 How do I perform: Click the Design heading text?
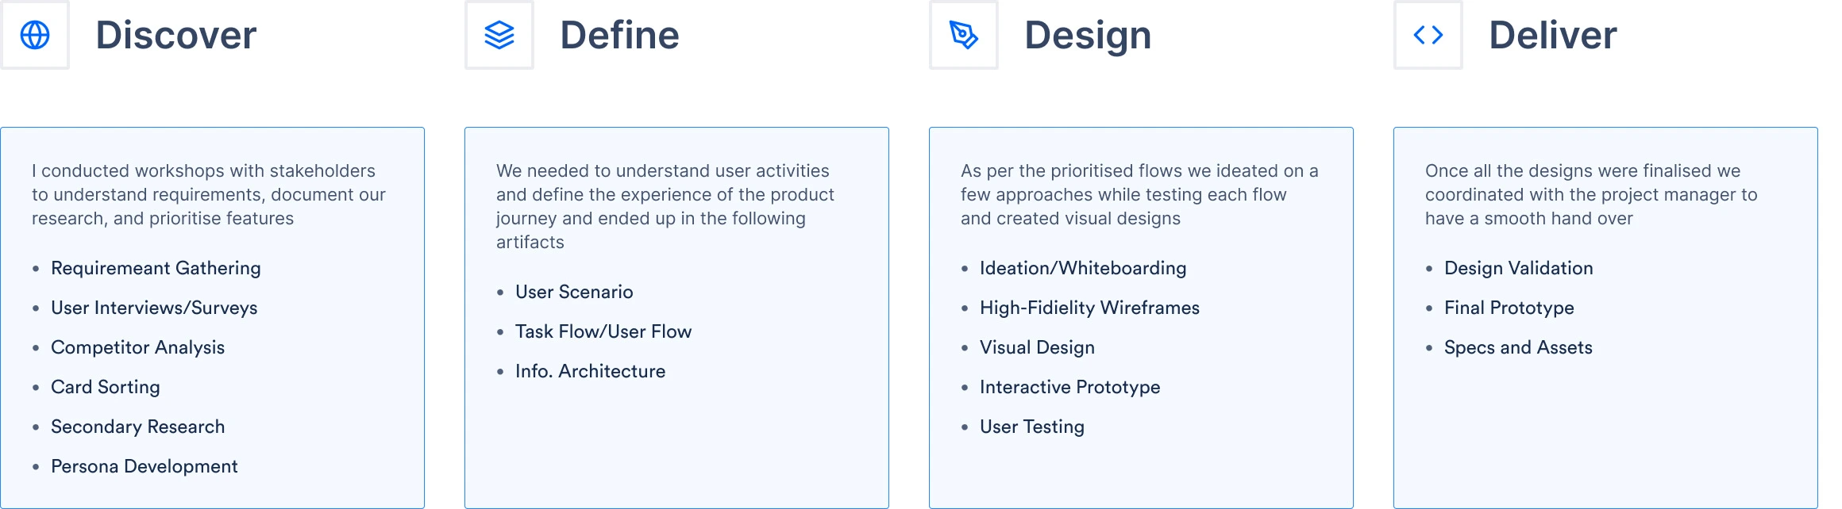[x=1088, y=36]
